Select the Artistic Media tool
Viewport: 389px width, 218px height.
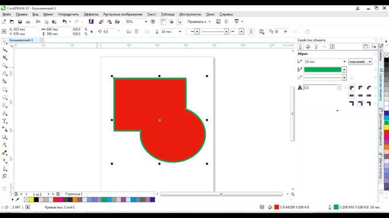point(5,81)
